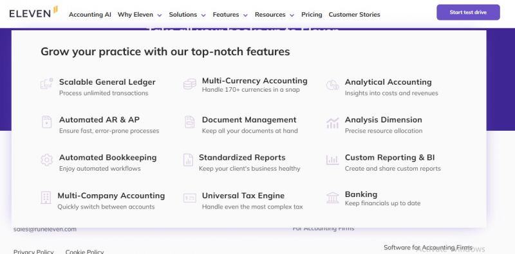Expand the Resources dropdown chevron
Screen dimensions: 515x254
(292, 15)
